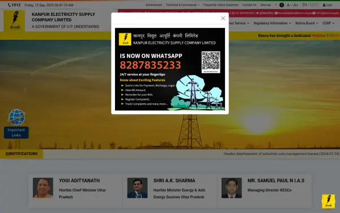Screen dimensions: 340x213
Task: Click Mr. Samuel Paul N's photo
Action: click(232, 188)
